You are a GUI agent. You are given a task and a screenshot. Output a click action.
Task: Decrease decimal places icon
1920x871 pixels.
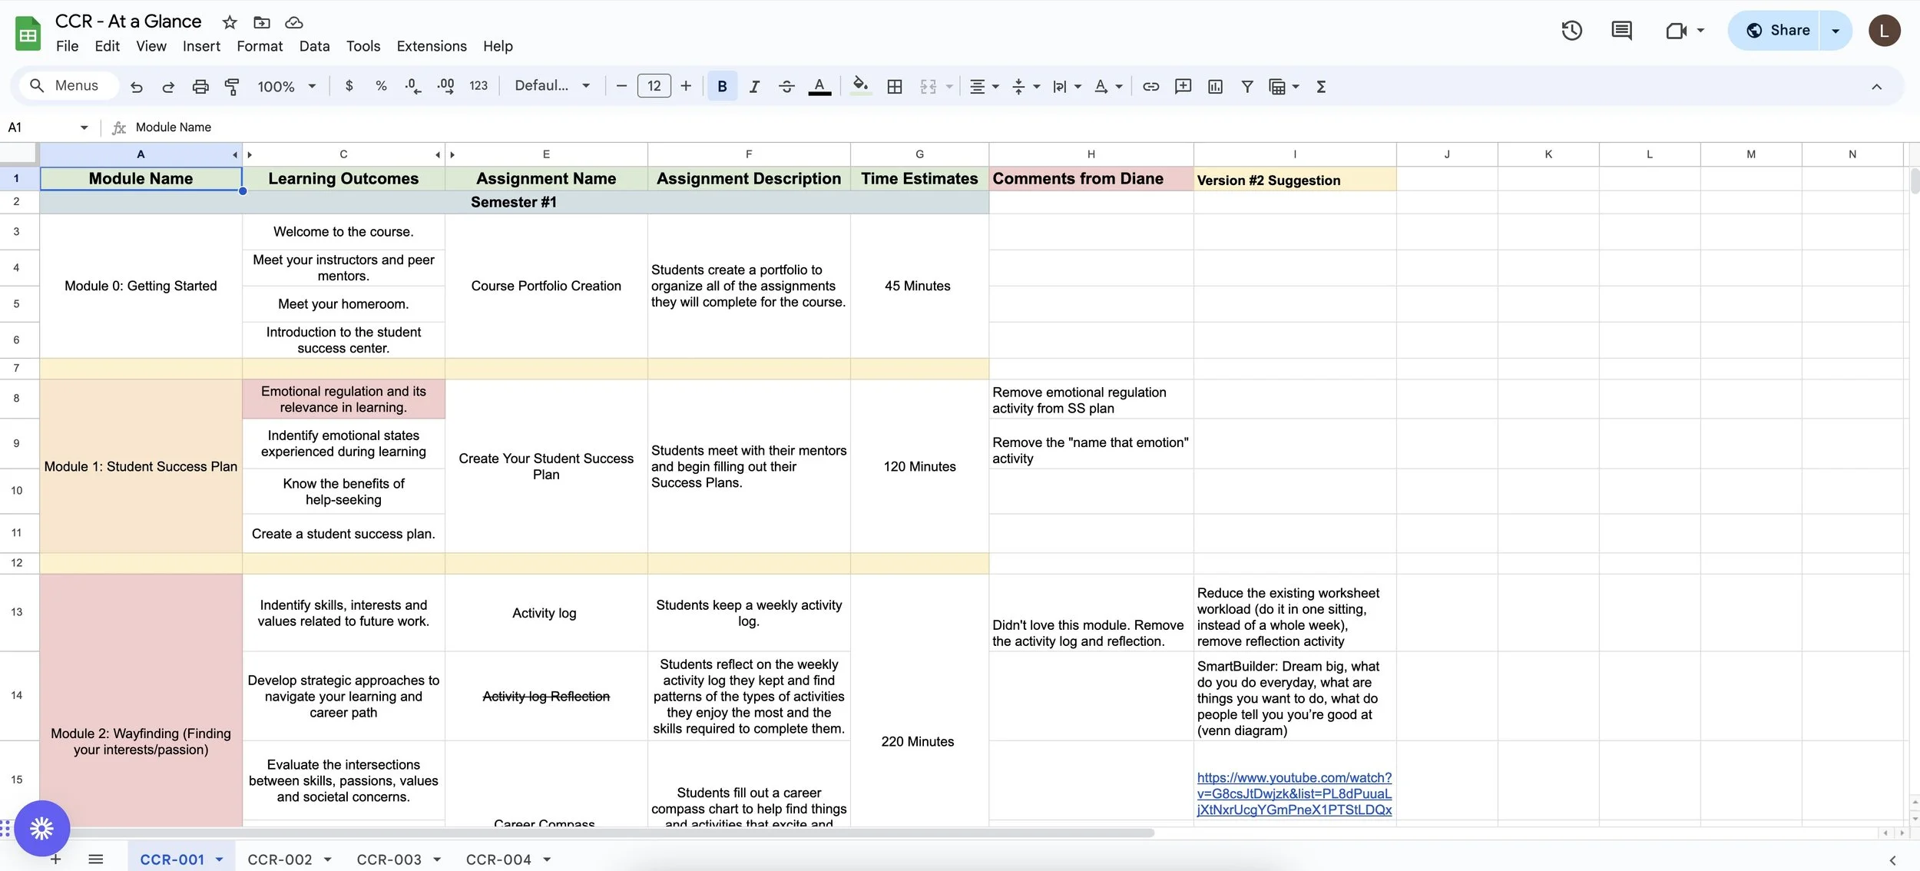point(413,86)
